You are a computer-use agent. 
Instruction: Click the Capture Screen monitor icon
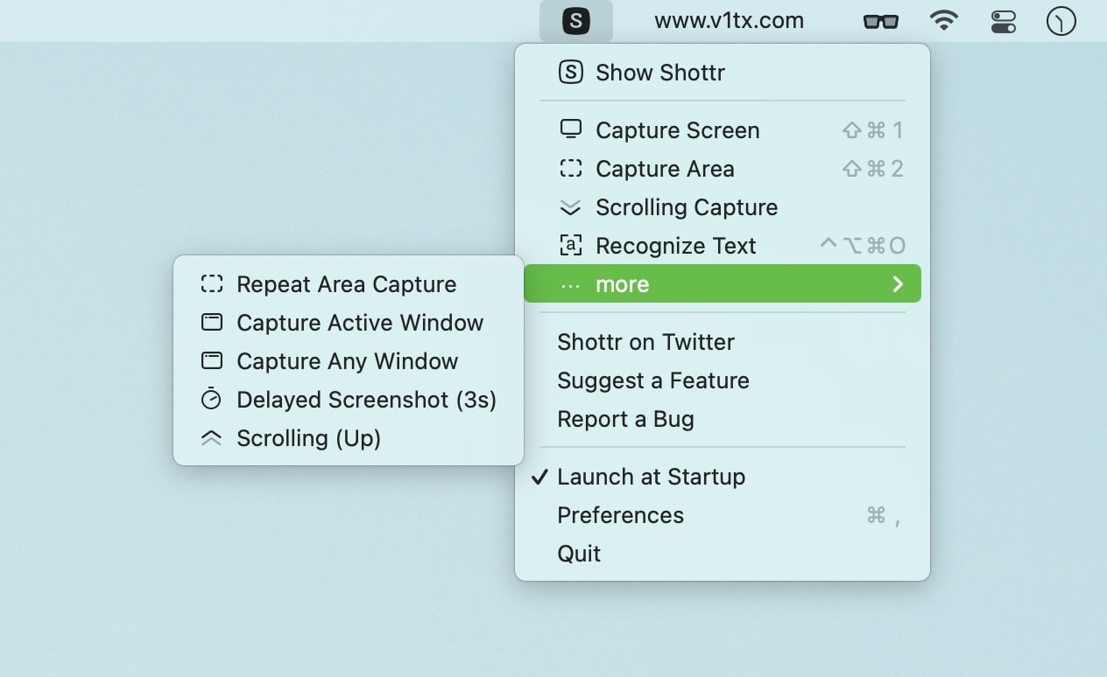click(570, 129)
